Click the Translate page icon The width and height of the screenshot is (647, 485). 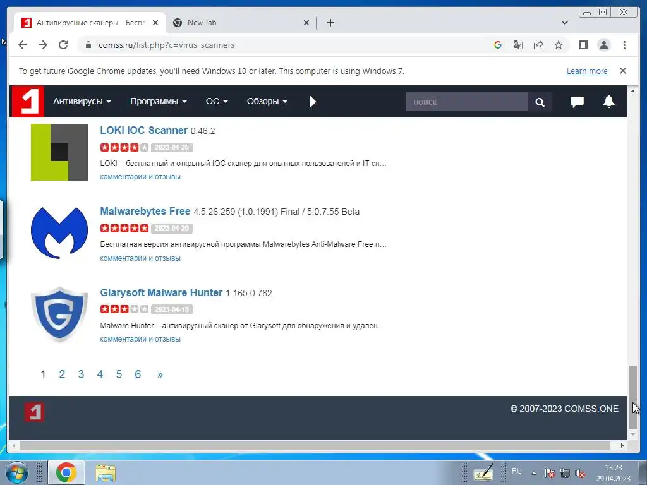[518, 45]
